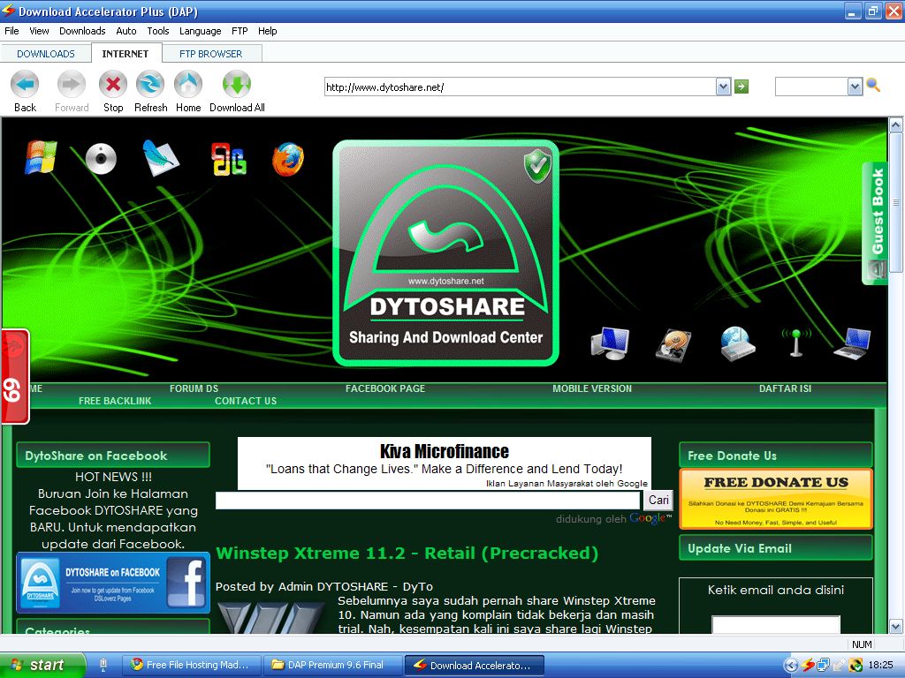Open the Auto menu
This screenshot has width=905, height=678.
125,31
